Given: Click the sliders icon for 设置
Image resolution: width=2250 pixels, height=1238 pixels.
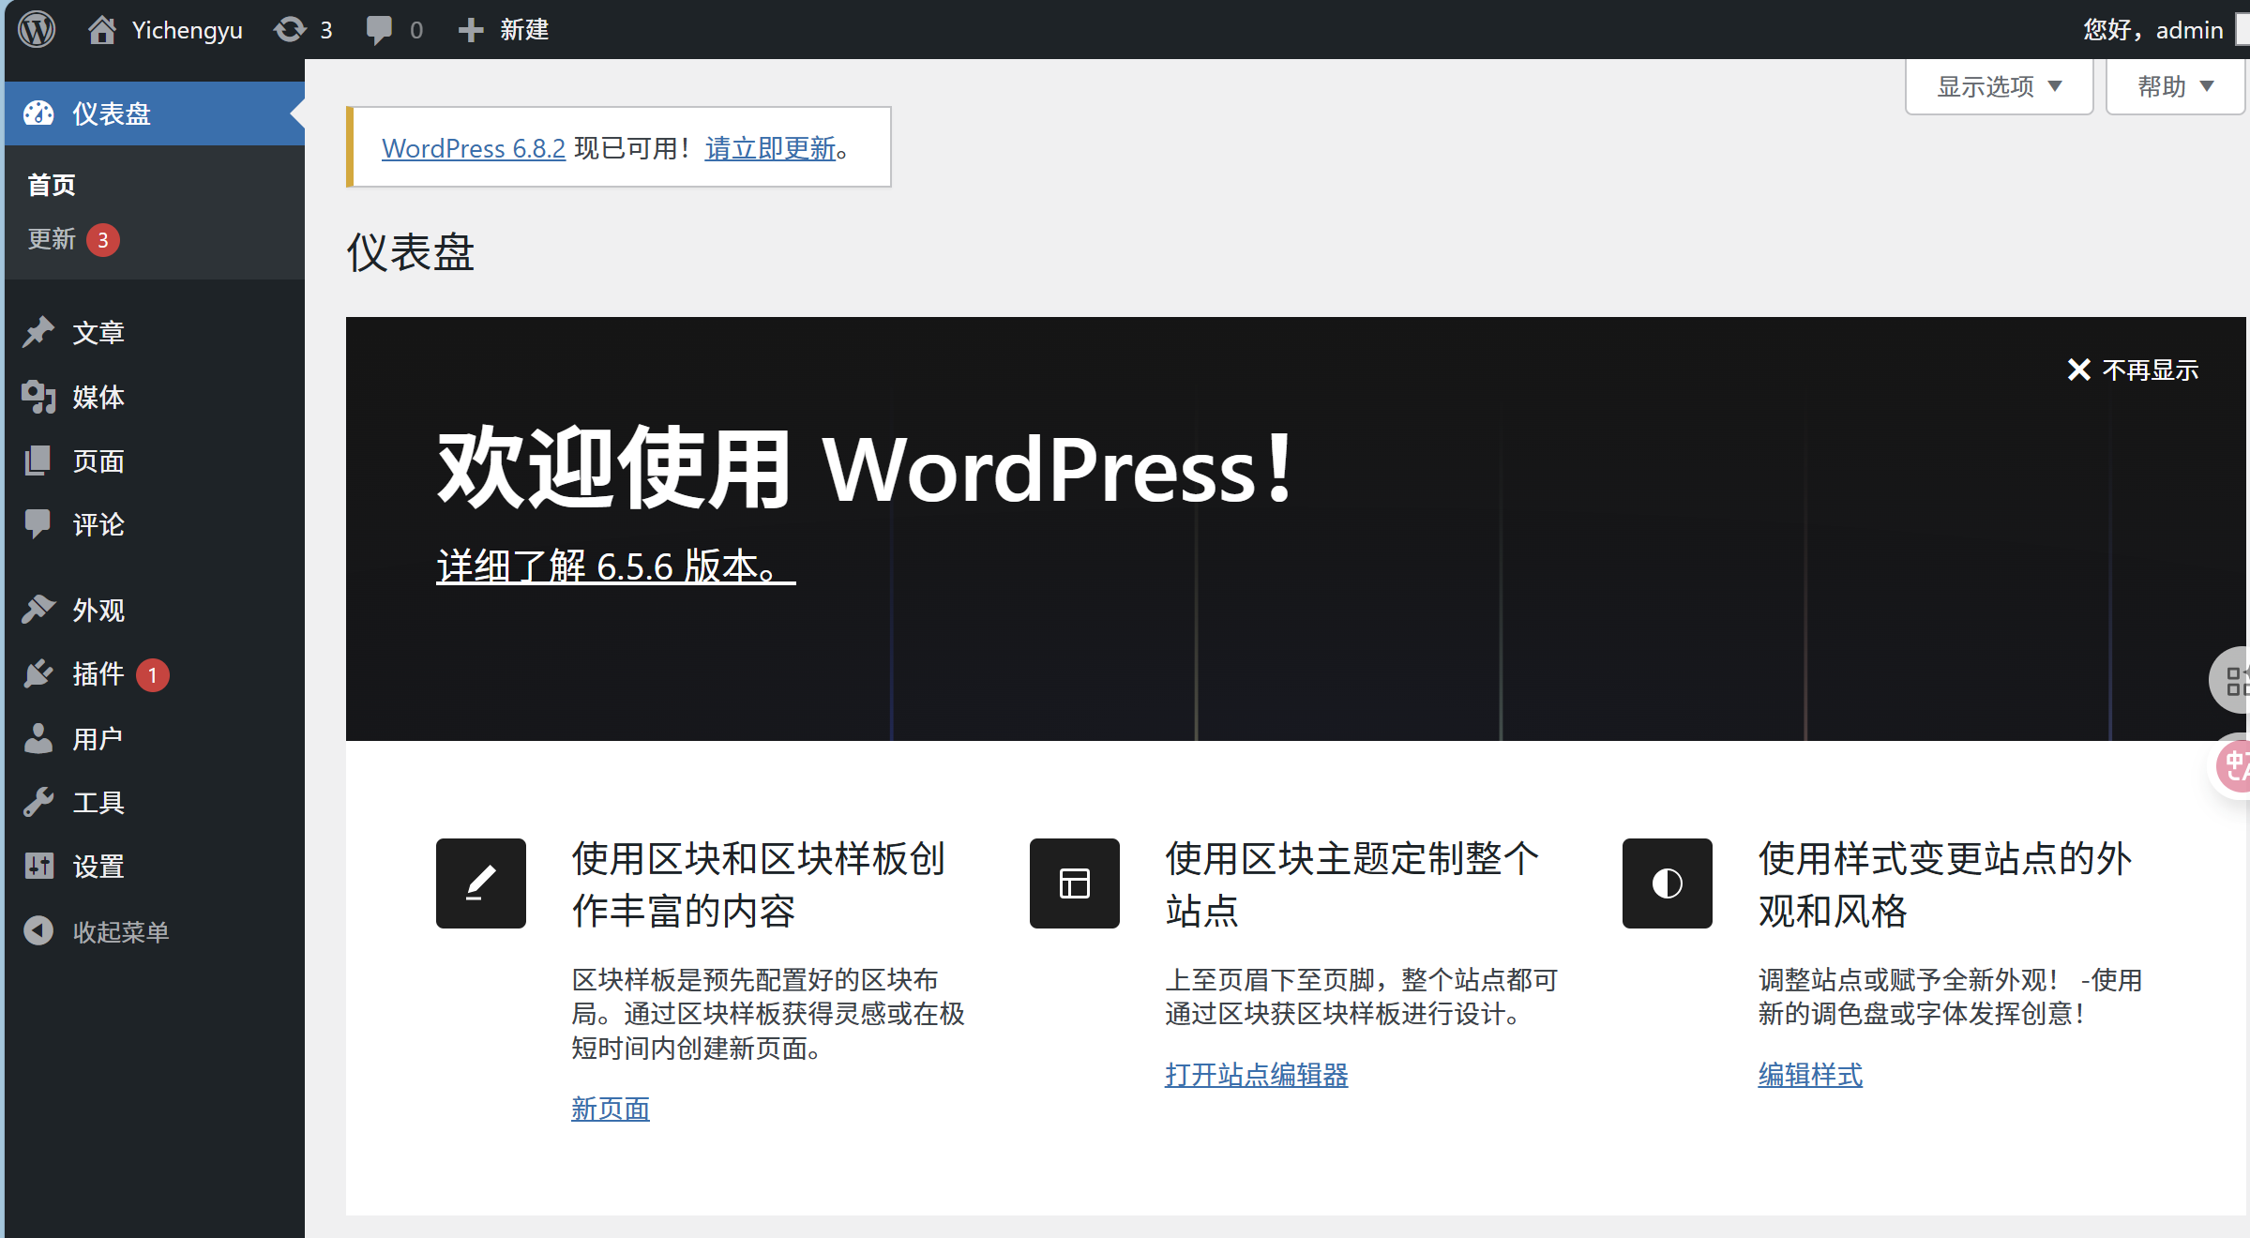Looking at the screenshot, I should (x=38, y=866).
